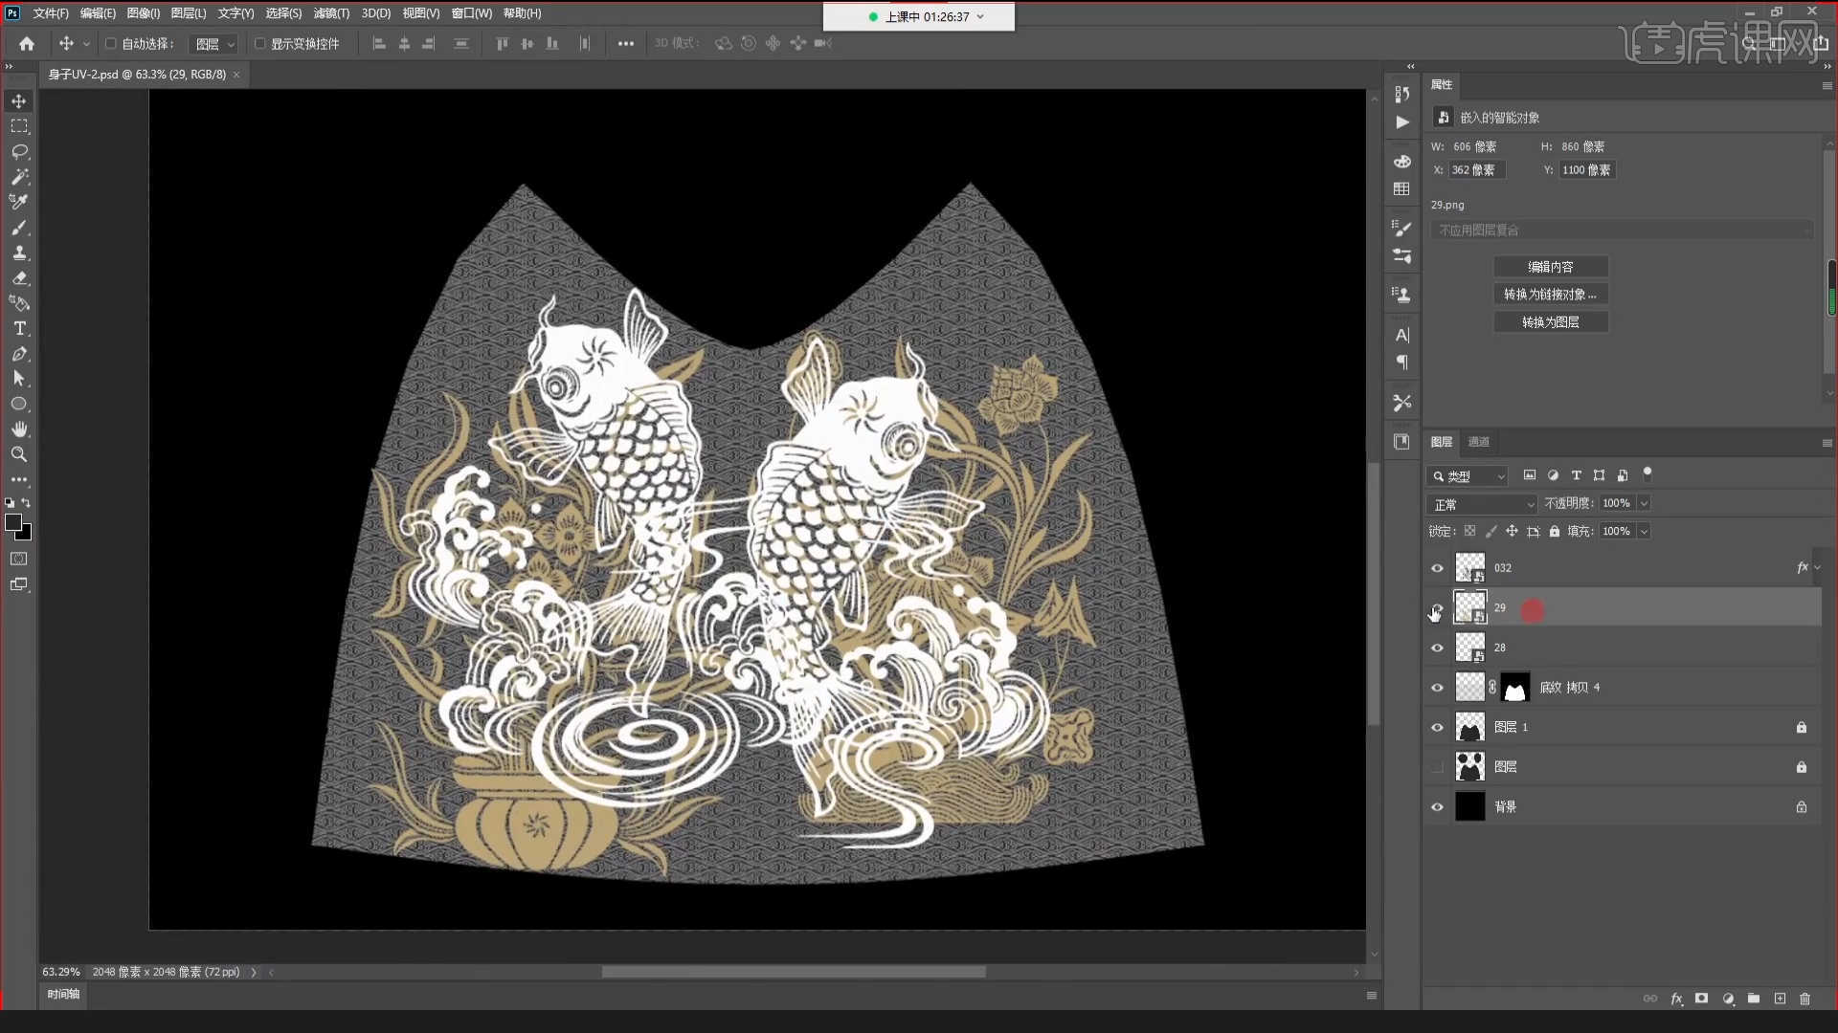Hide the 底纹 拷贝 4 layer
The width and height of the screenshot is (1838, 1033).
tap(1437, 688)
